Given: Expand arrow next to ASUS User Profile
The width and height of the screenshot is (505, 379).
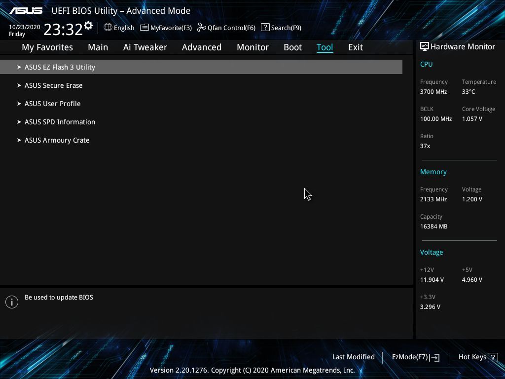Looking at the screenshot, I should 19,104.
